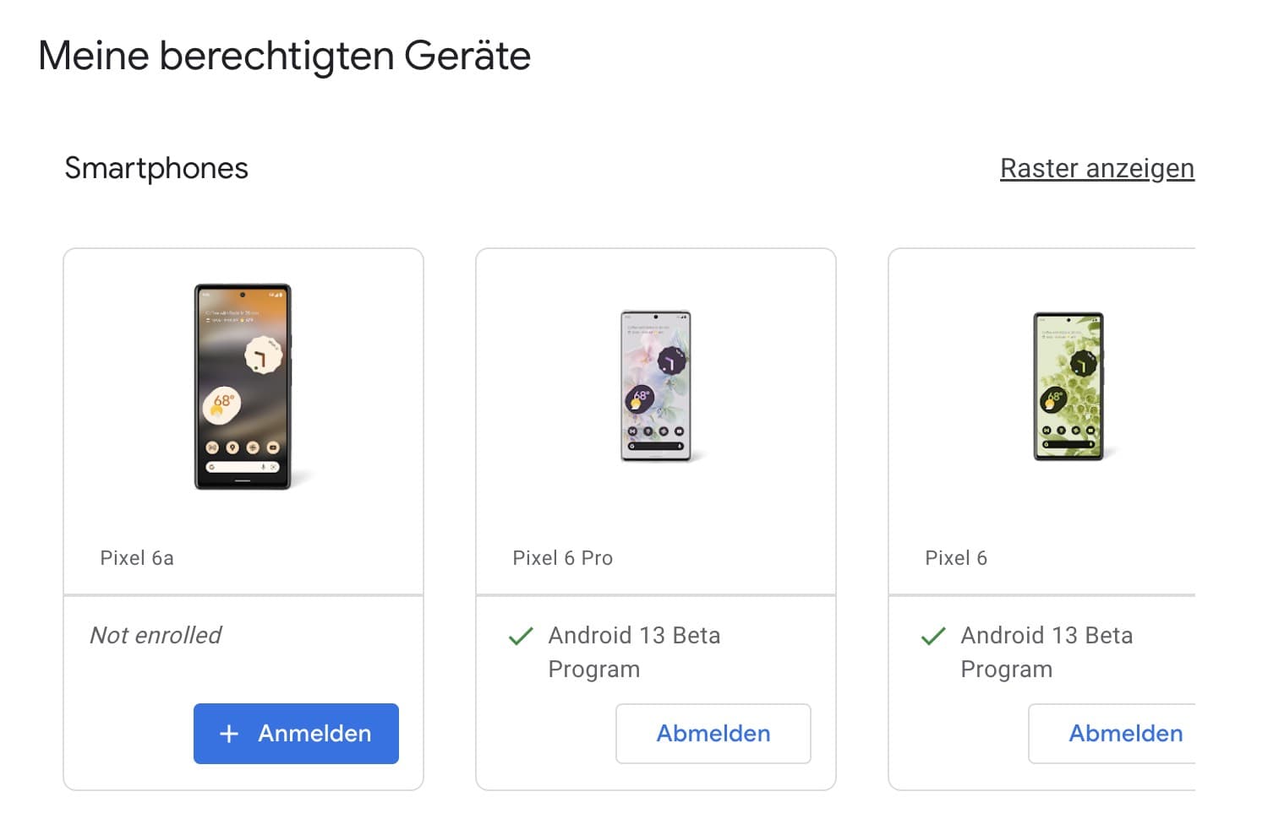
Task: Click the Smartphones section heading
Action: click(156, 168)
